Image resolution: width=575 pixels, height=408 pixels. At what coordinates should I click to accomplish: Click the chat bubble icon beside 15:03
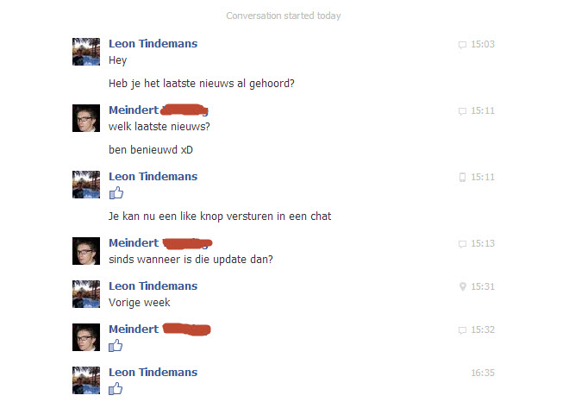coord(462,45)
